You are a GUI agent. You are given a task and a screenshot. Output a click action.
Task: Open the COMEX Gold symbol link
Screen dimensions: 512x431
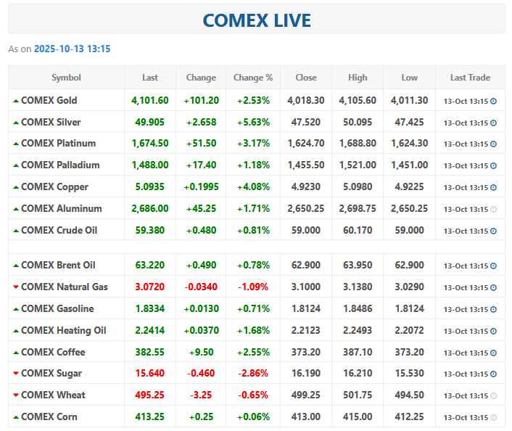[49, 100]
